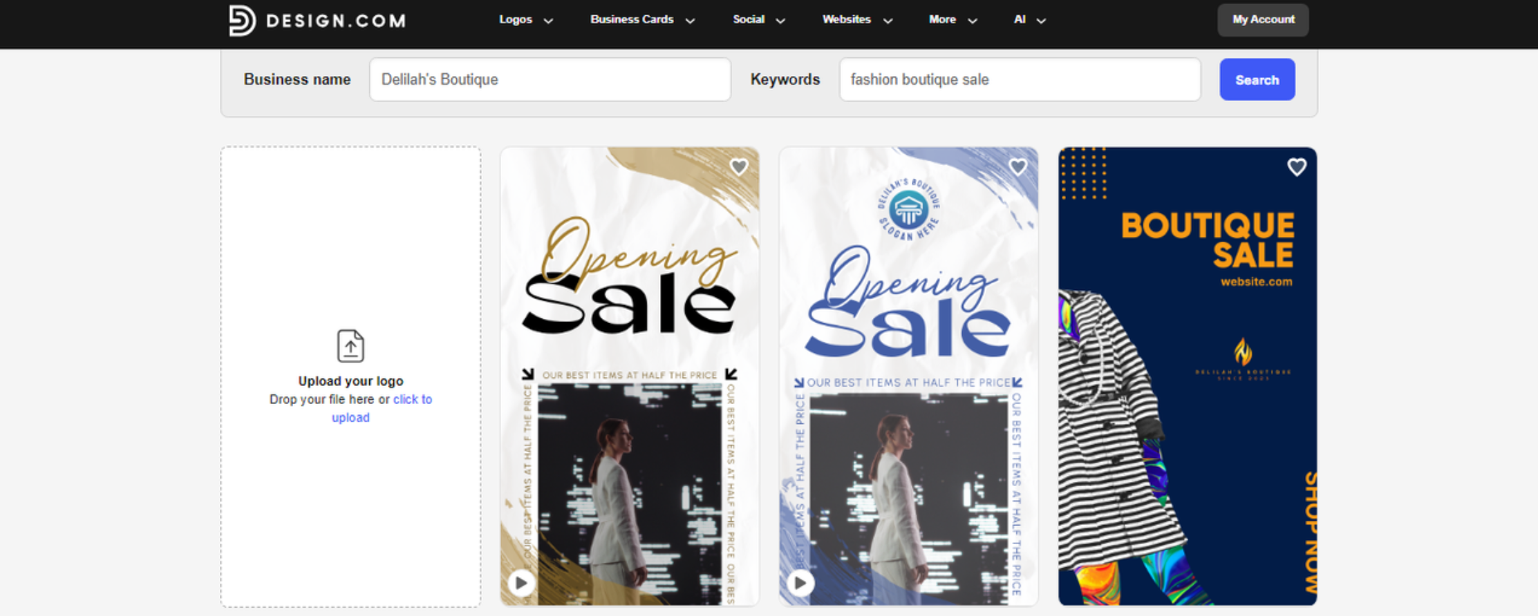The width and height of the screenshot is (1538, 616).
Task: Click the upload file icon
Action: 350,345
